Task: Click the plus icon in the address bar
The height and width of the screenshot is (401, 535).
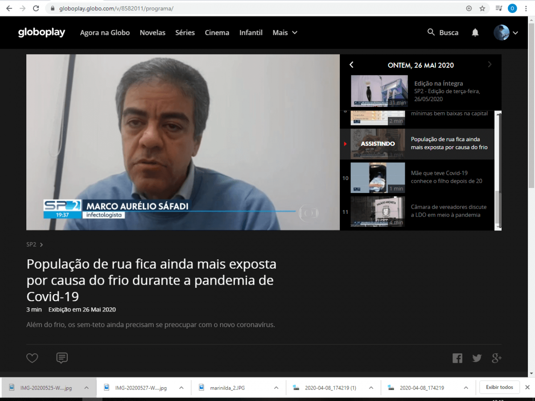Action: tap(469, 8)
